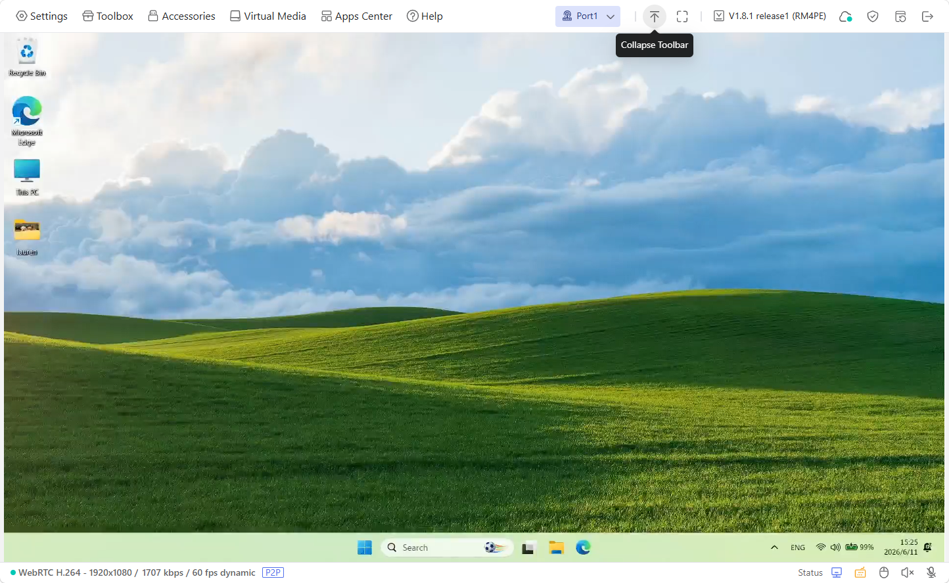The image size is (949, 583).
Task: Open the Virtual Media menu
Action: click(268, 16)
